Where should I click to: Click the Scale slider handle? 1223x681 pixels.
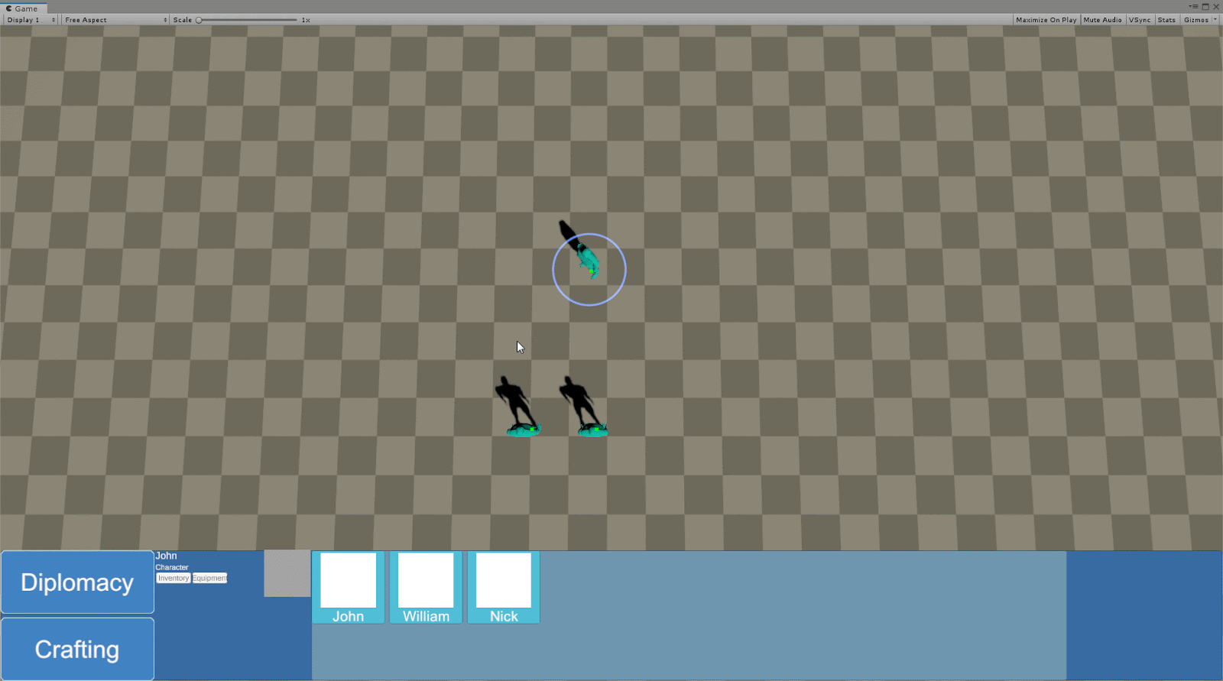(x=199, y=20)
